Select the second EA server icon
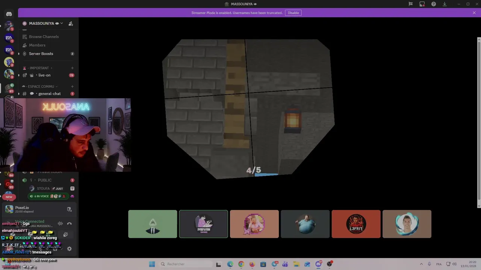Image resolution: width=481 pixels, height=270 pixels. point(9,50)
